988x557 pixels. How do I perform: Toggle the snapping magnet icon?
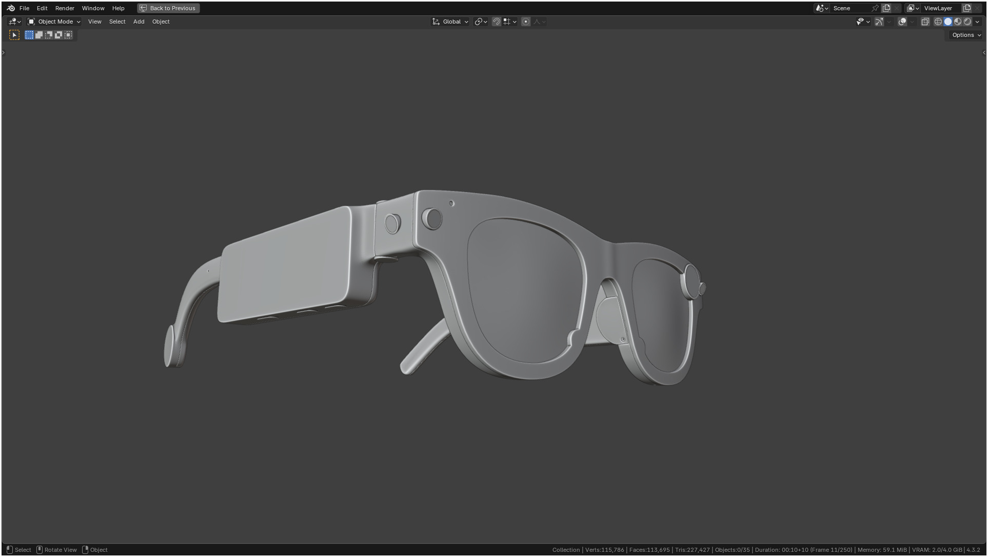click(x=496, y=22)
